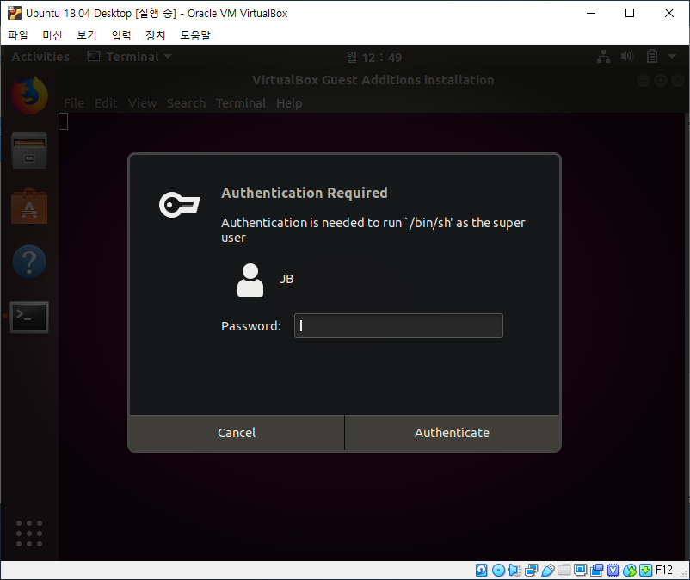Open the 파일 menu
This screenshot has height=580, width=690.
pyautogui.click(x=18, y=35)
